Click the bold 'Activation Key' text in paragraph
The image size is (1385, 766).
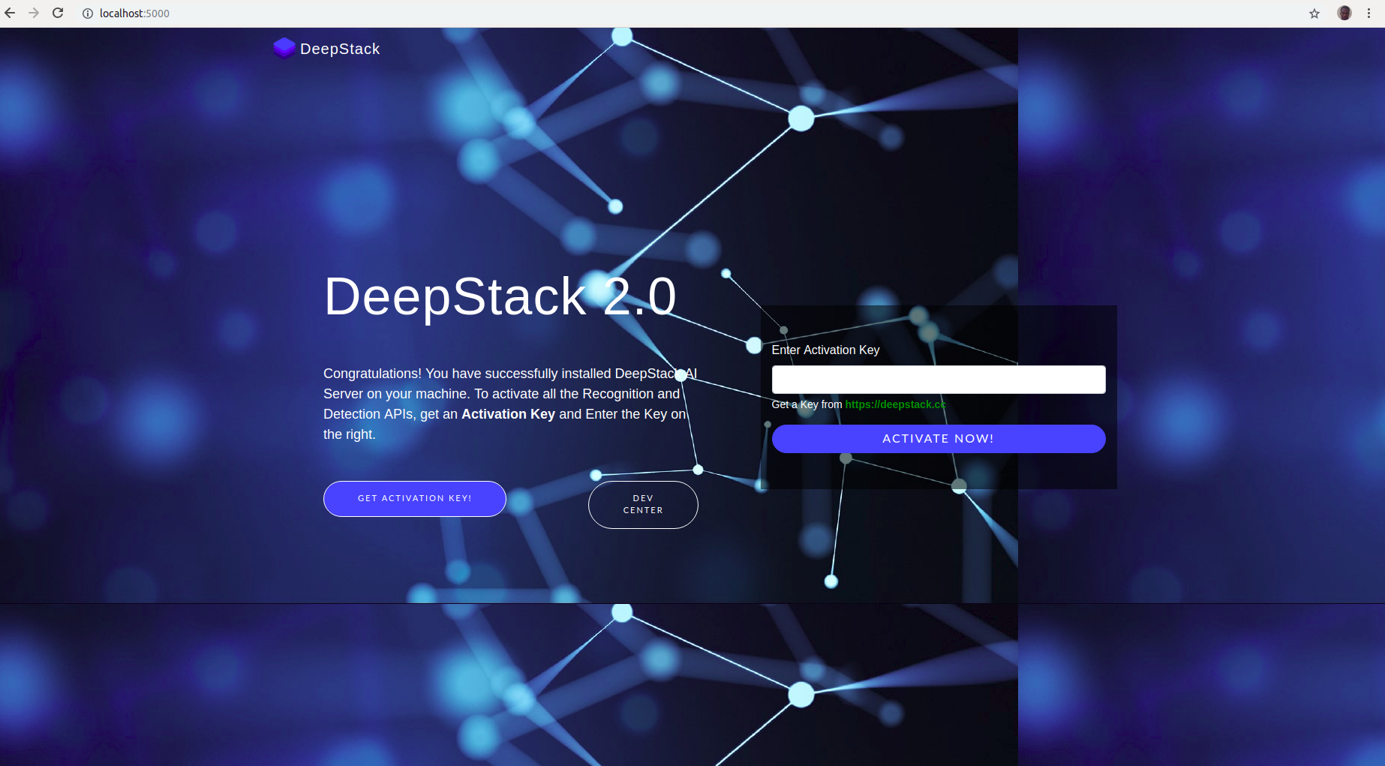coord(508,414)
